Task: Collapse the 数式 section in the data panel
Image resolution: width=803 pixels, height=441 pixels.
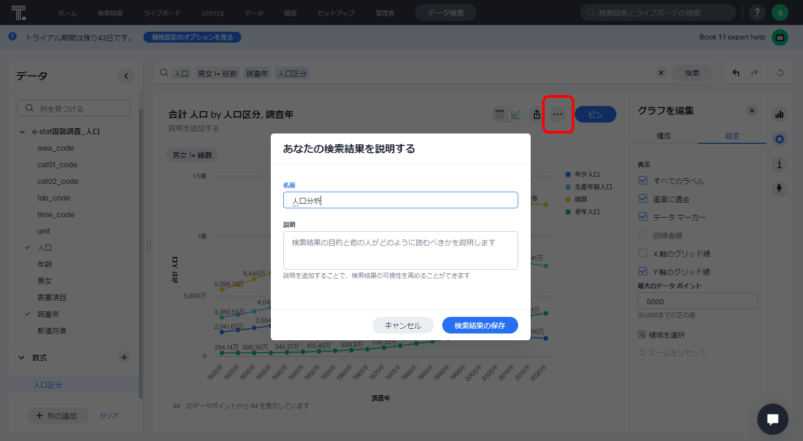Action: [21, 357]
